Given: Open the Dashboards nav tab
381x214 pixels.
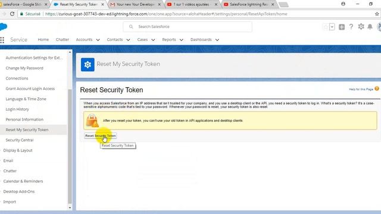Looking at the screenshot, I should coord(201,40).
